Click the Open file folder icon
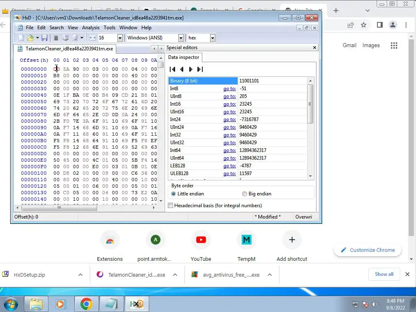Image resolution: width=416 pixels, height=312 pixels. 30,38
